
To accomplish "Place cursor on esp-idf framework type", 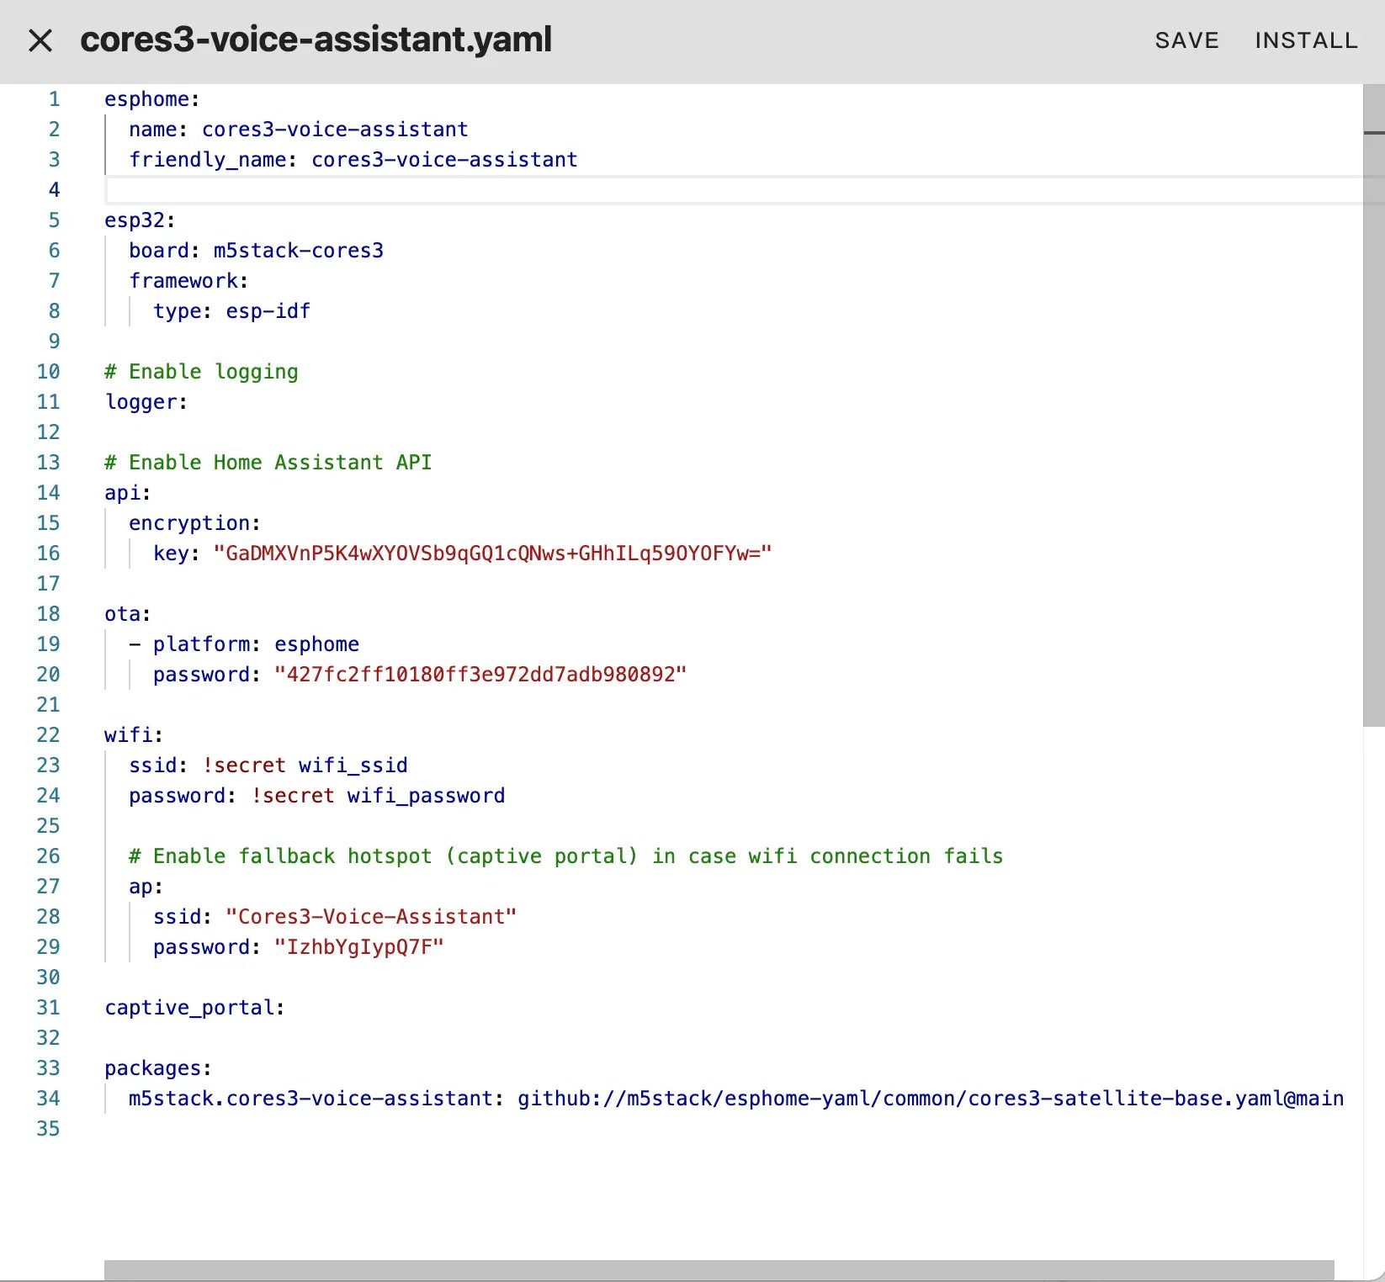I will pos(268,311).
